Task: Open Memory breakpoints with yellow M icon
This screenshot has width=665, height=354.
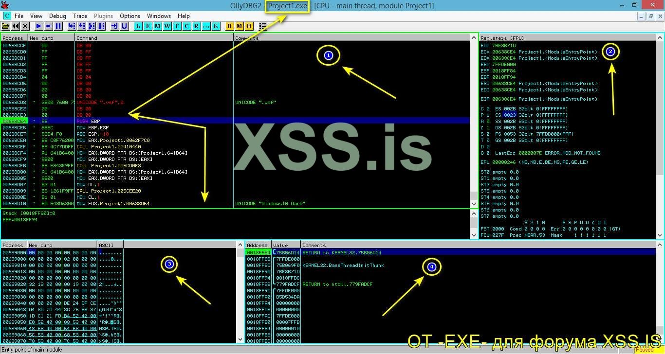Action: (240, 26)
